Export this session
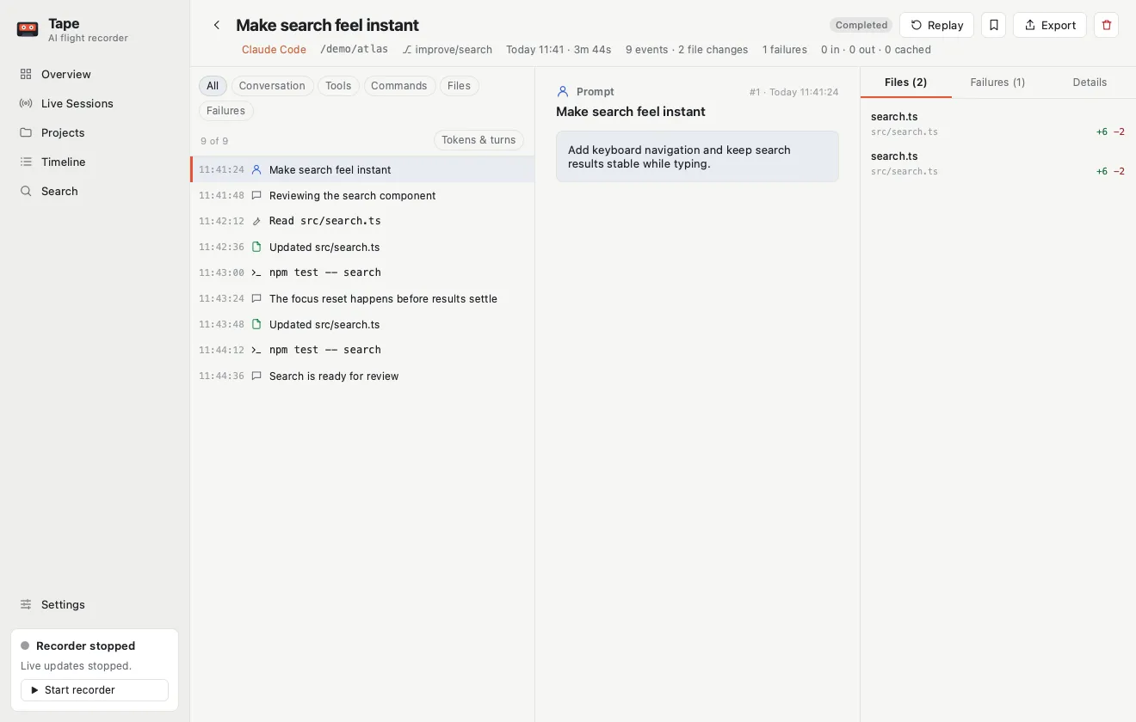This screenshot has width=1136, height=722. [x=1050, y=25]
